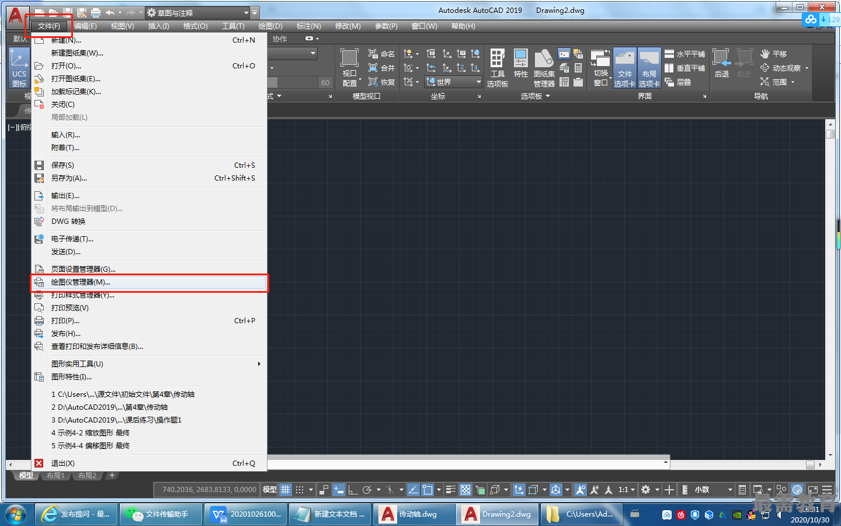841x526 pixels.
Task: Expand the 图形实用工具(U) submenu arrow
Action: tap(259, 364)
